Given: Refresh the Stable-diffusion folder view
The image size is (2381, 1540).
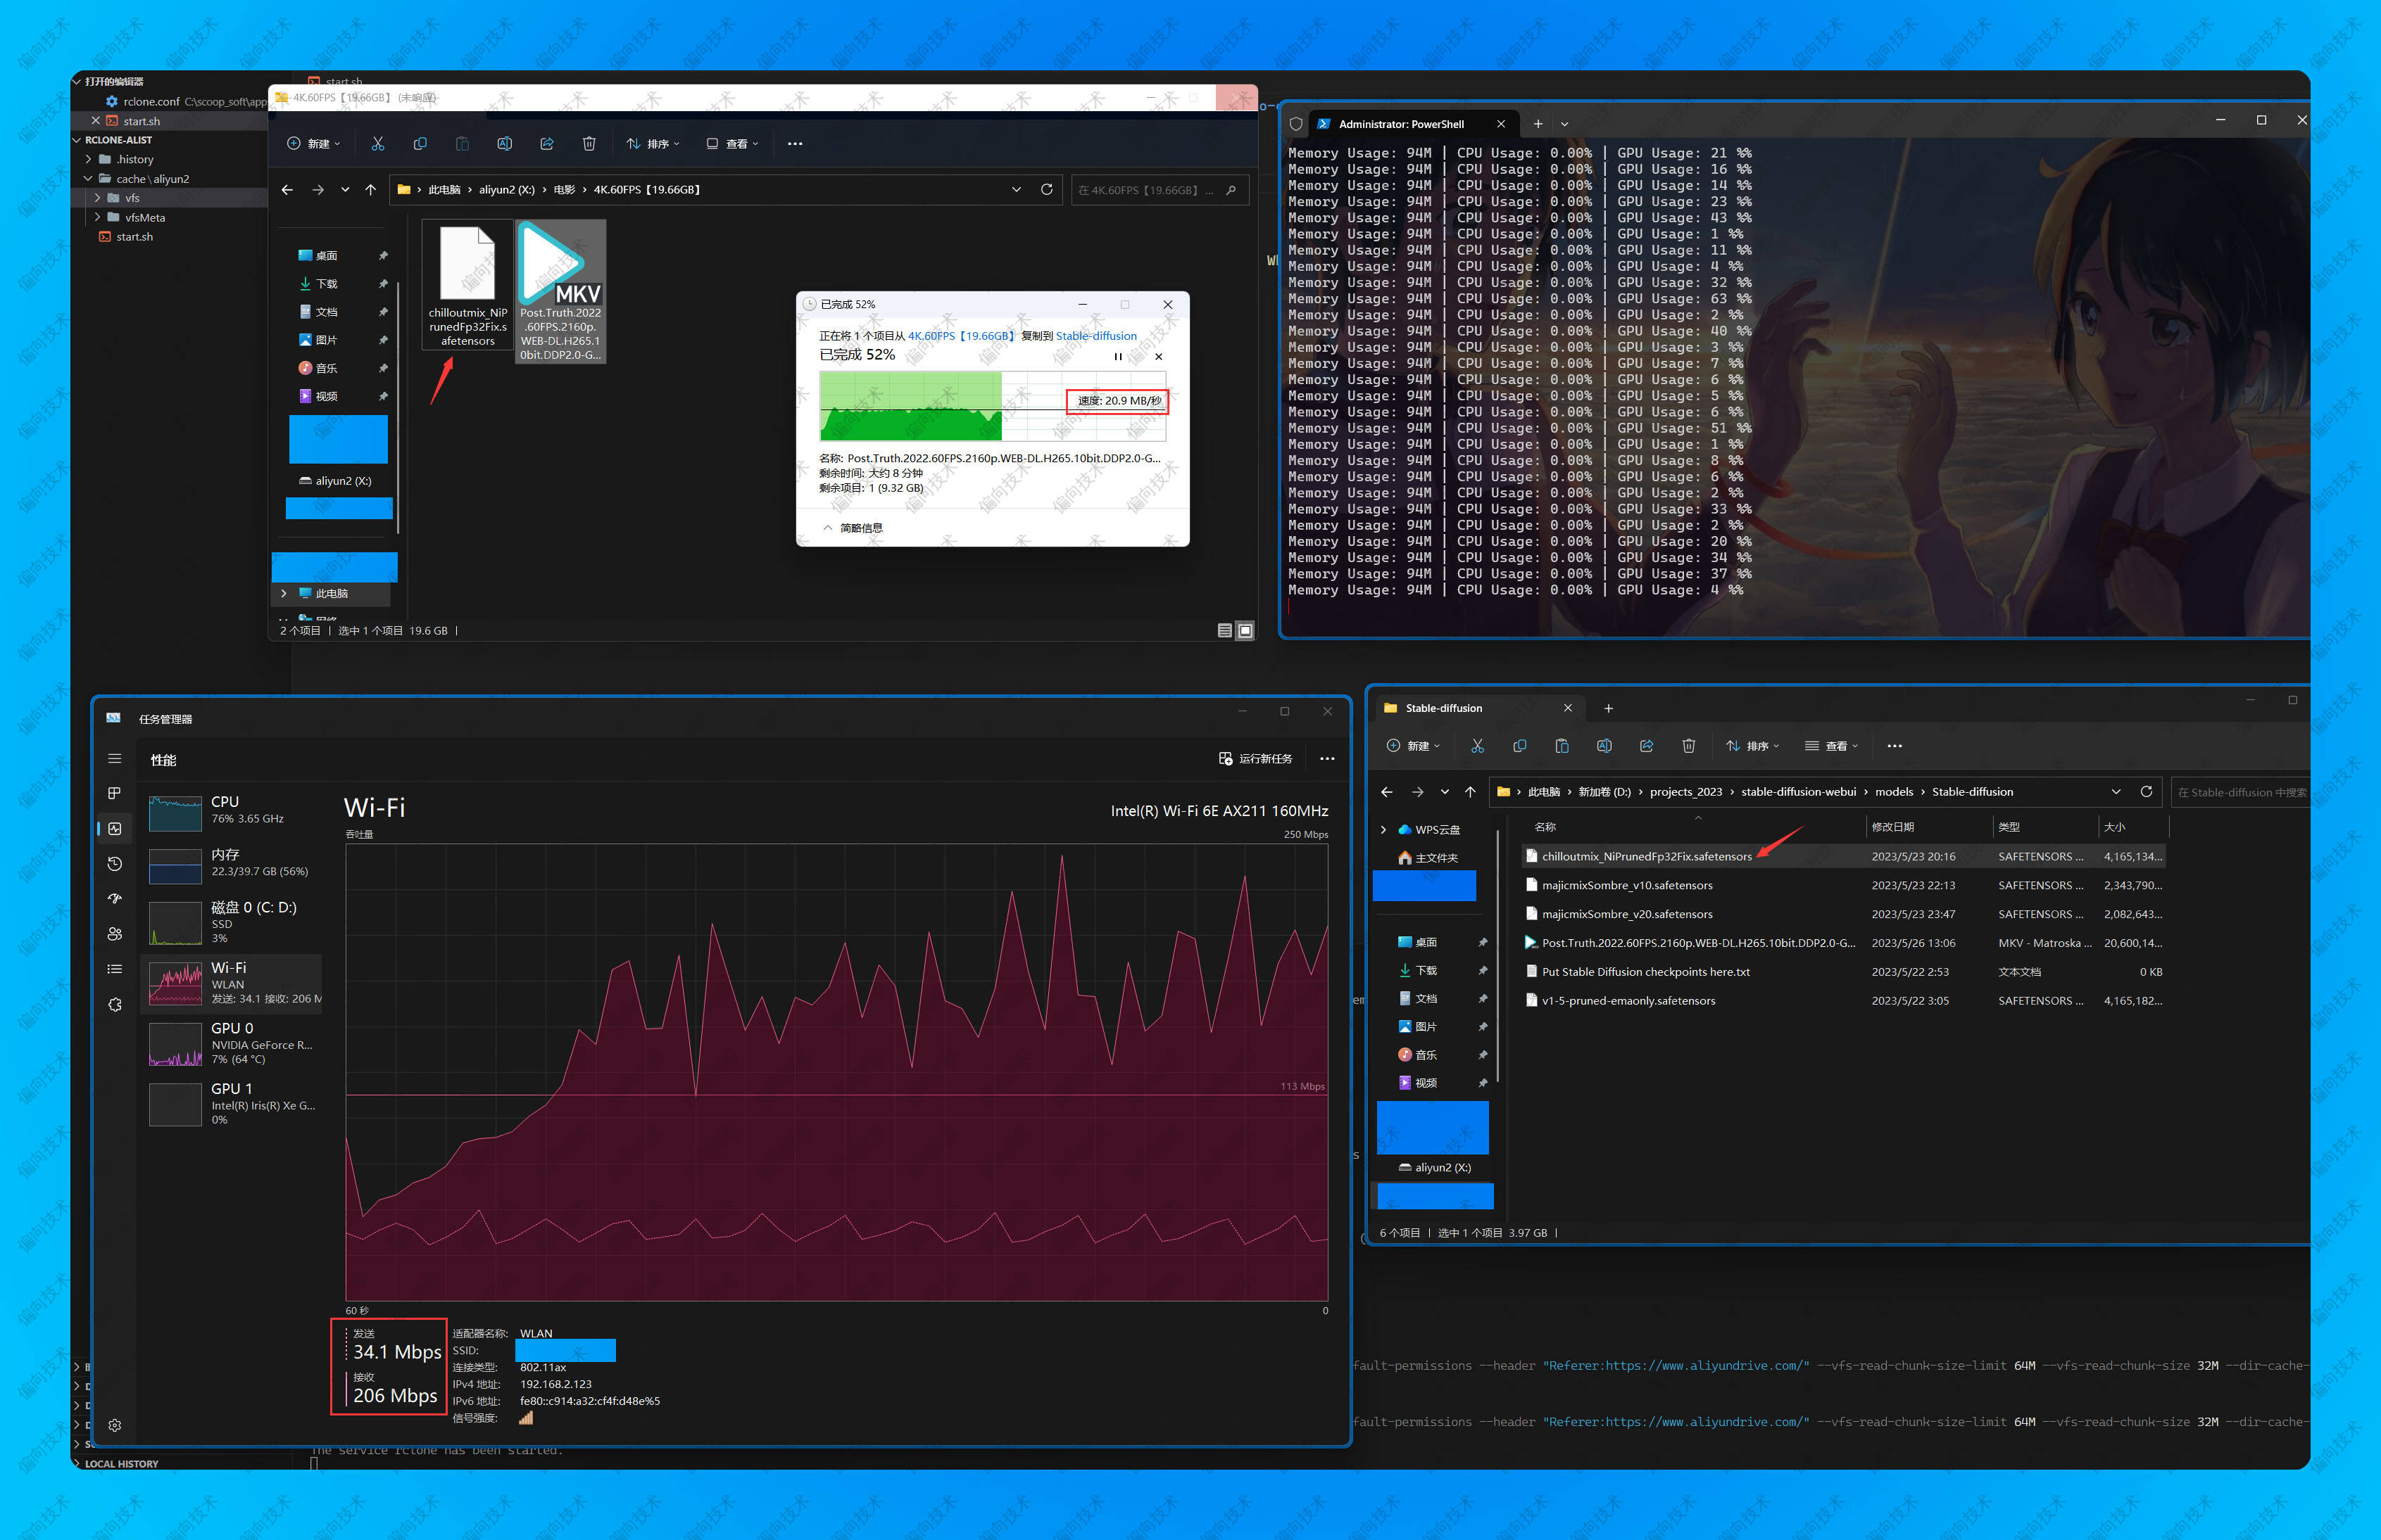Looking at the screenshot, I should pos(2146,791).
